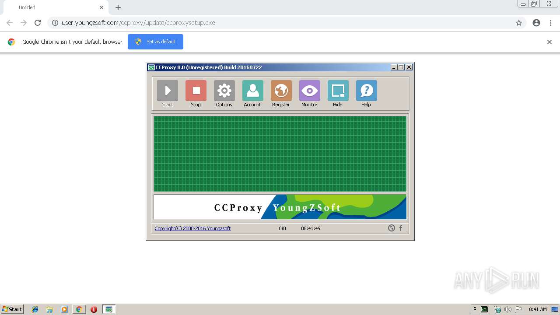
Task: Open CCProxy Options gear icon
Action: tap(224, 91)
